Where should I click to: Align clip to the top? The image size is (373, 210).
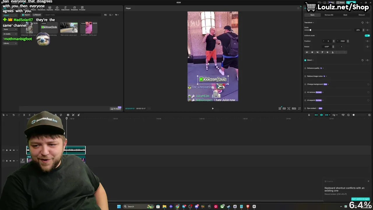322,52
